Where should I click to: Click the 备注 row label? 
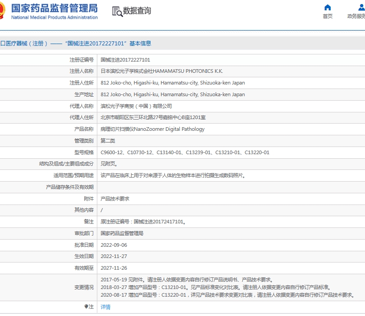point(89,222)
